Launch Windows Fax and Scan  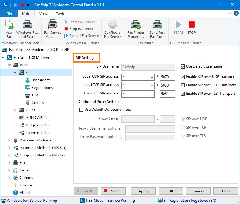point(27,29)
